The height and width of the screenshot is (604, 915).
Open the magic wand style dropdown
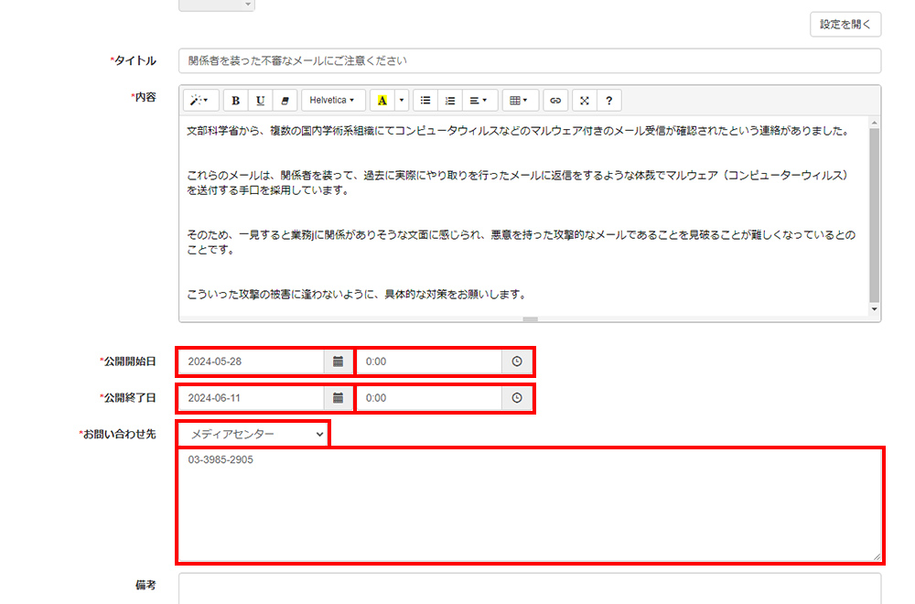click(199, 101)
